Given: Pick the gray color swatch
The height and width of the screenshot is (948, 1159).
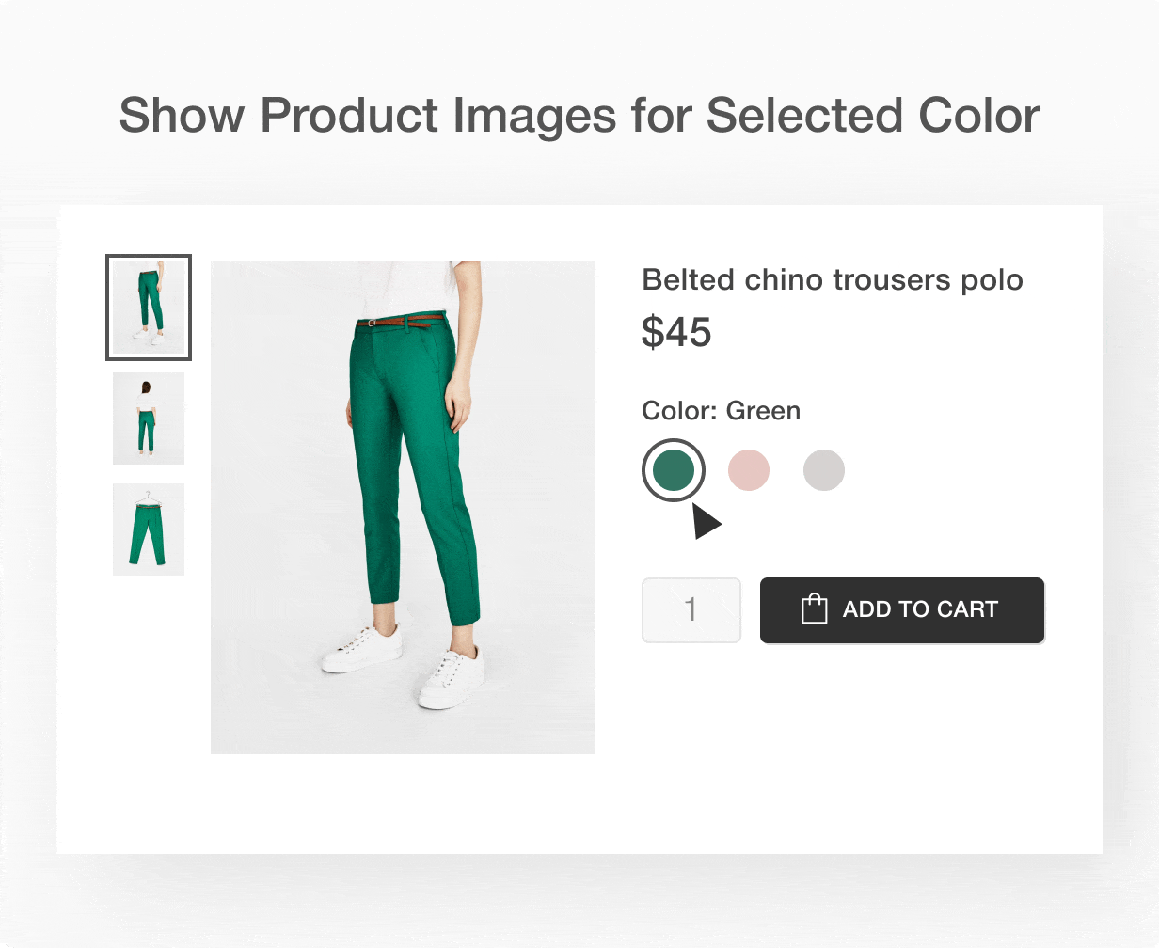Looking at the screenshot, I should [824, 470].
